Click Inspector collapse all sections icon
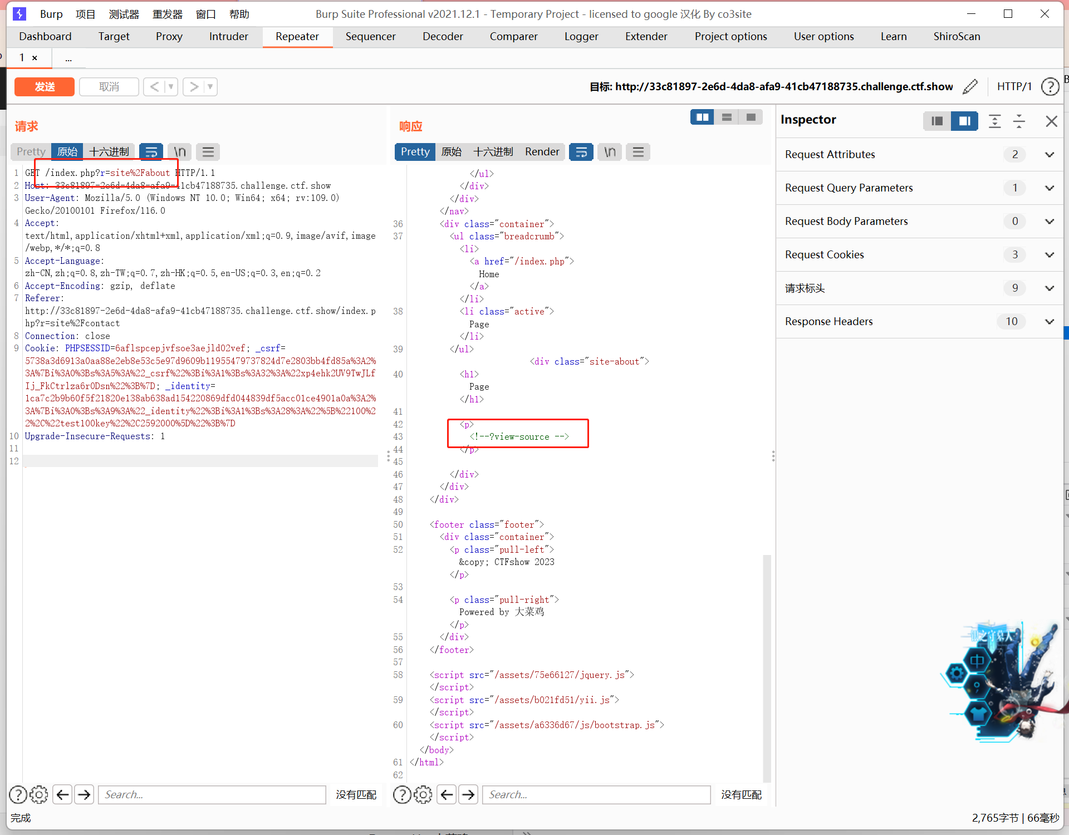This screenshot has height=835, width=1069. click(1019, 121)
